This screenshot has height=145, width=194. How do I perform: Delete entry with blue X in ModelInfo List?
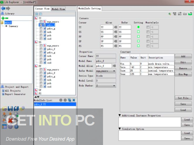(x=74, y=100)
